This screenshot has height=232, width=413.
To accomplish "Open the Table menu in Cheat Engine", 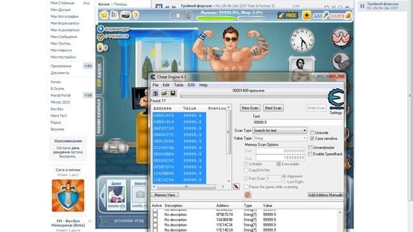I will [x=178, y=85].
